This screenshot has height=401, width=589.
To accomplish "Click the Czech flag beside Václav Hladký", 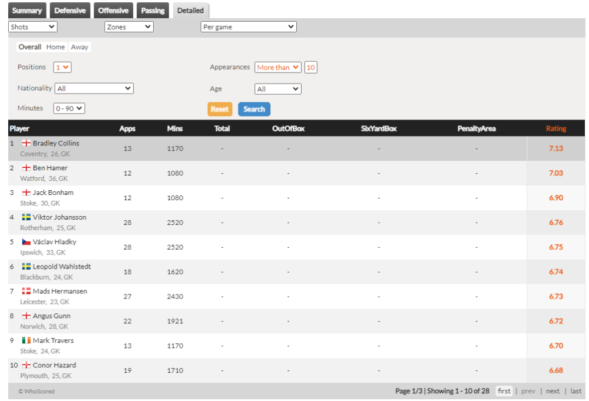I will 26,242.
